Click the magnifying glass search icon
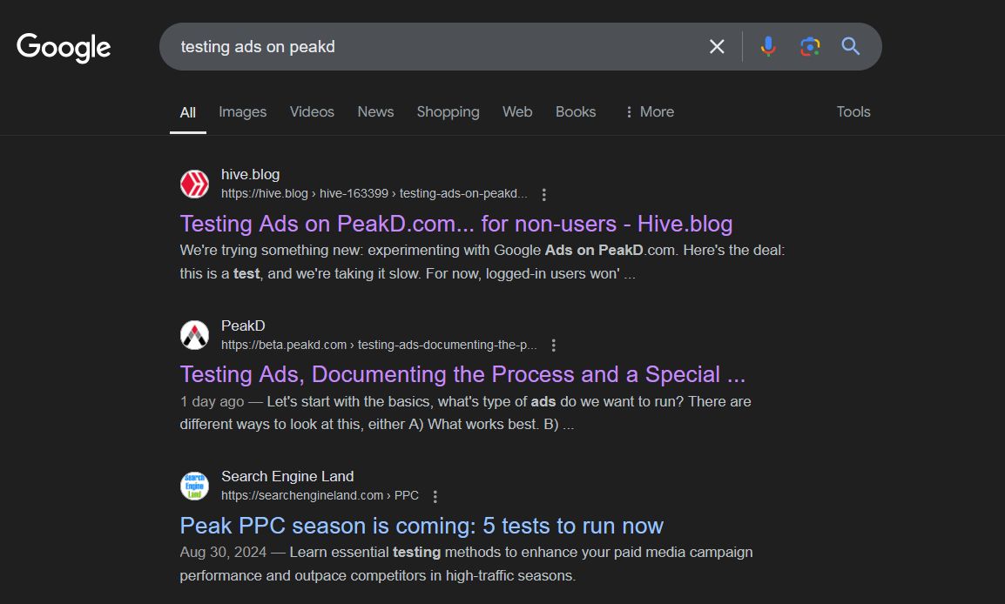The width and height of the screenshot is (1005, 604). click(x=851, y=46)
